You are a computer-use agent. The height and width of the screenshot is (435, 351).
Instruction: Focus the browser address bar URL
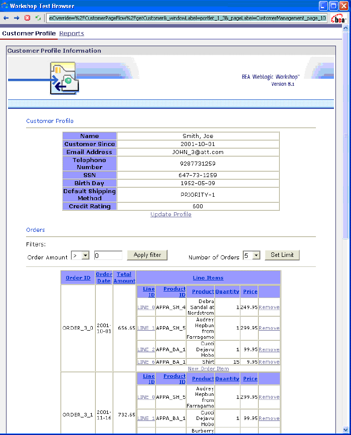pyautogui.click(x=188, y=18)
